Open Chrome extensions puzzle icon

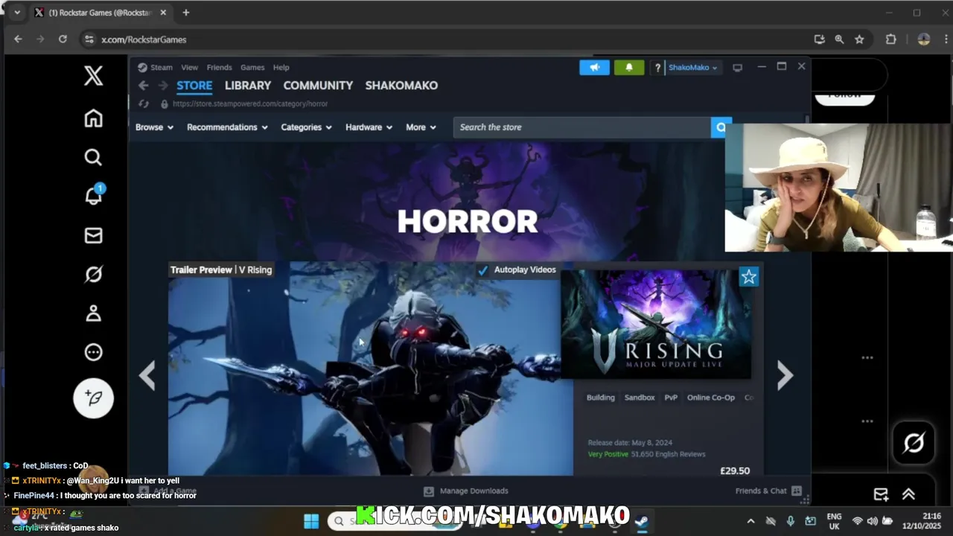(x=890, y=39)
